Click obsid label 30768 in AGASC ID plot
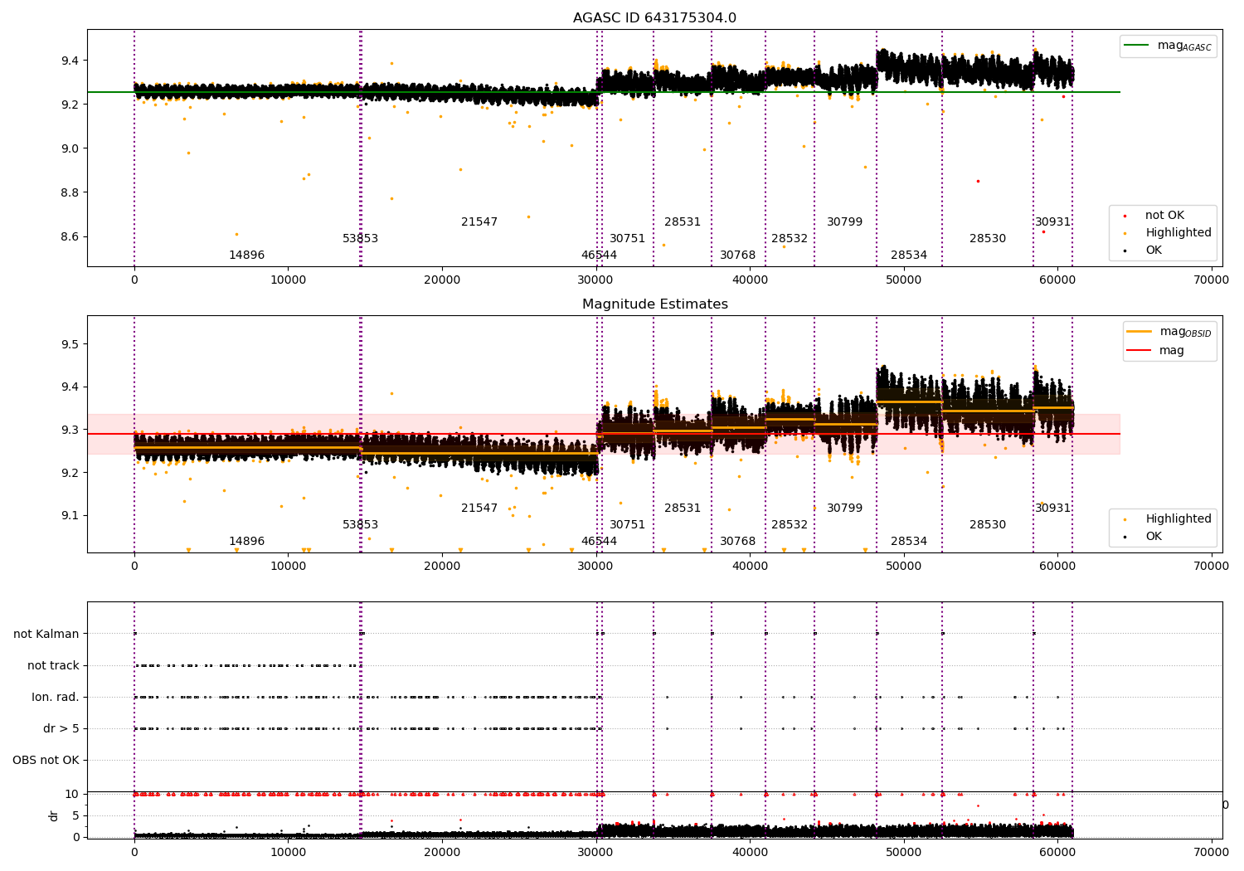The image size is (1244, 871). click(x=737, y=255)
